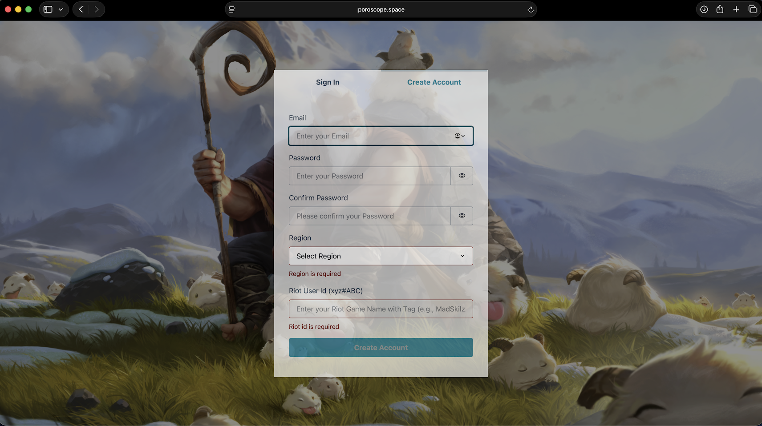Open the Select Region dropdown

point(381,256)
